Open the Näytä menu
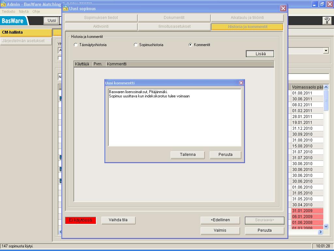This screenshot has width=334, height=251. [23, 11]
